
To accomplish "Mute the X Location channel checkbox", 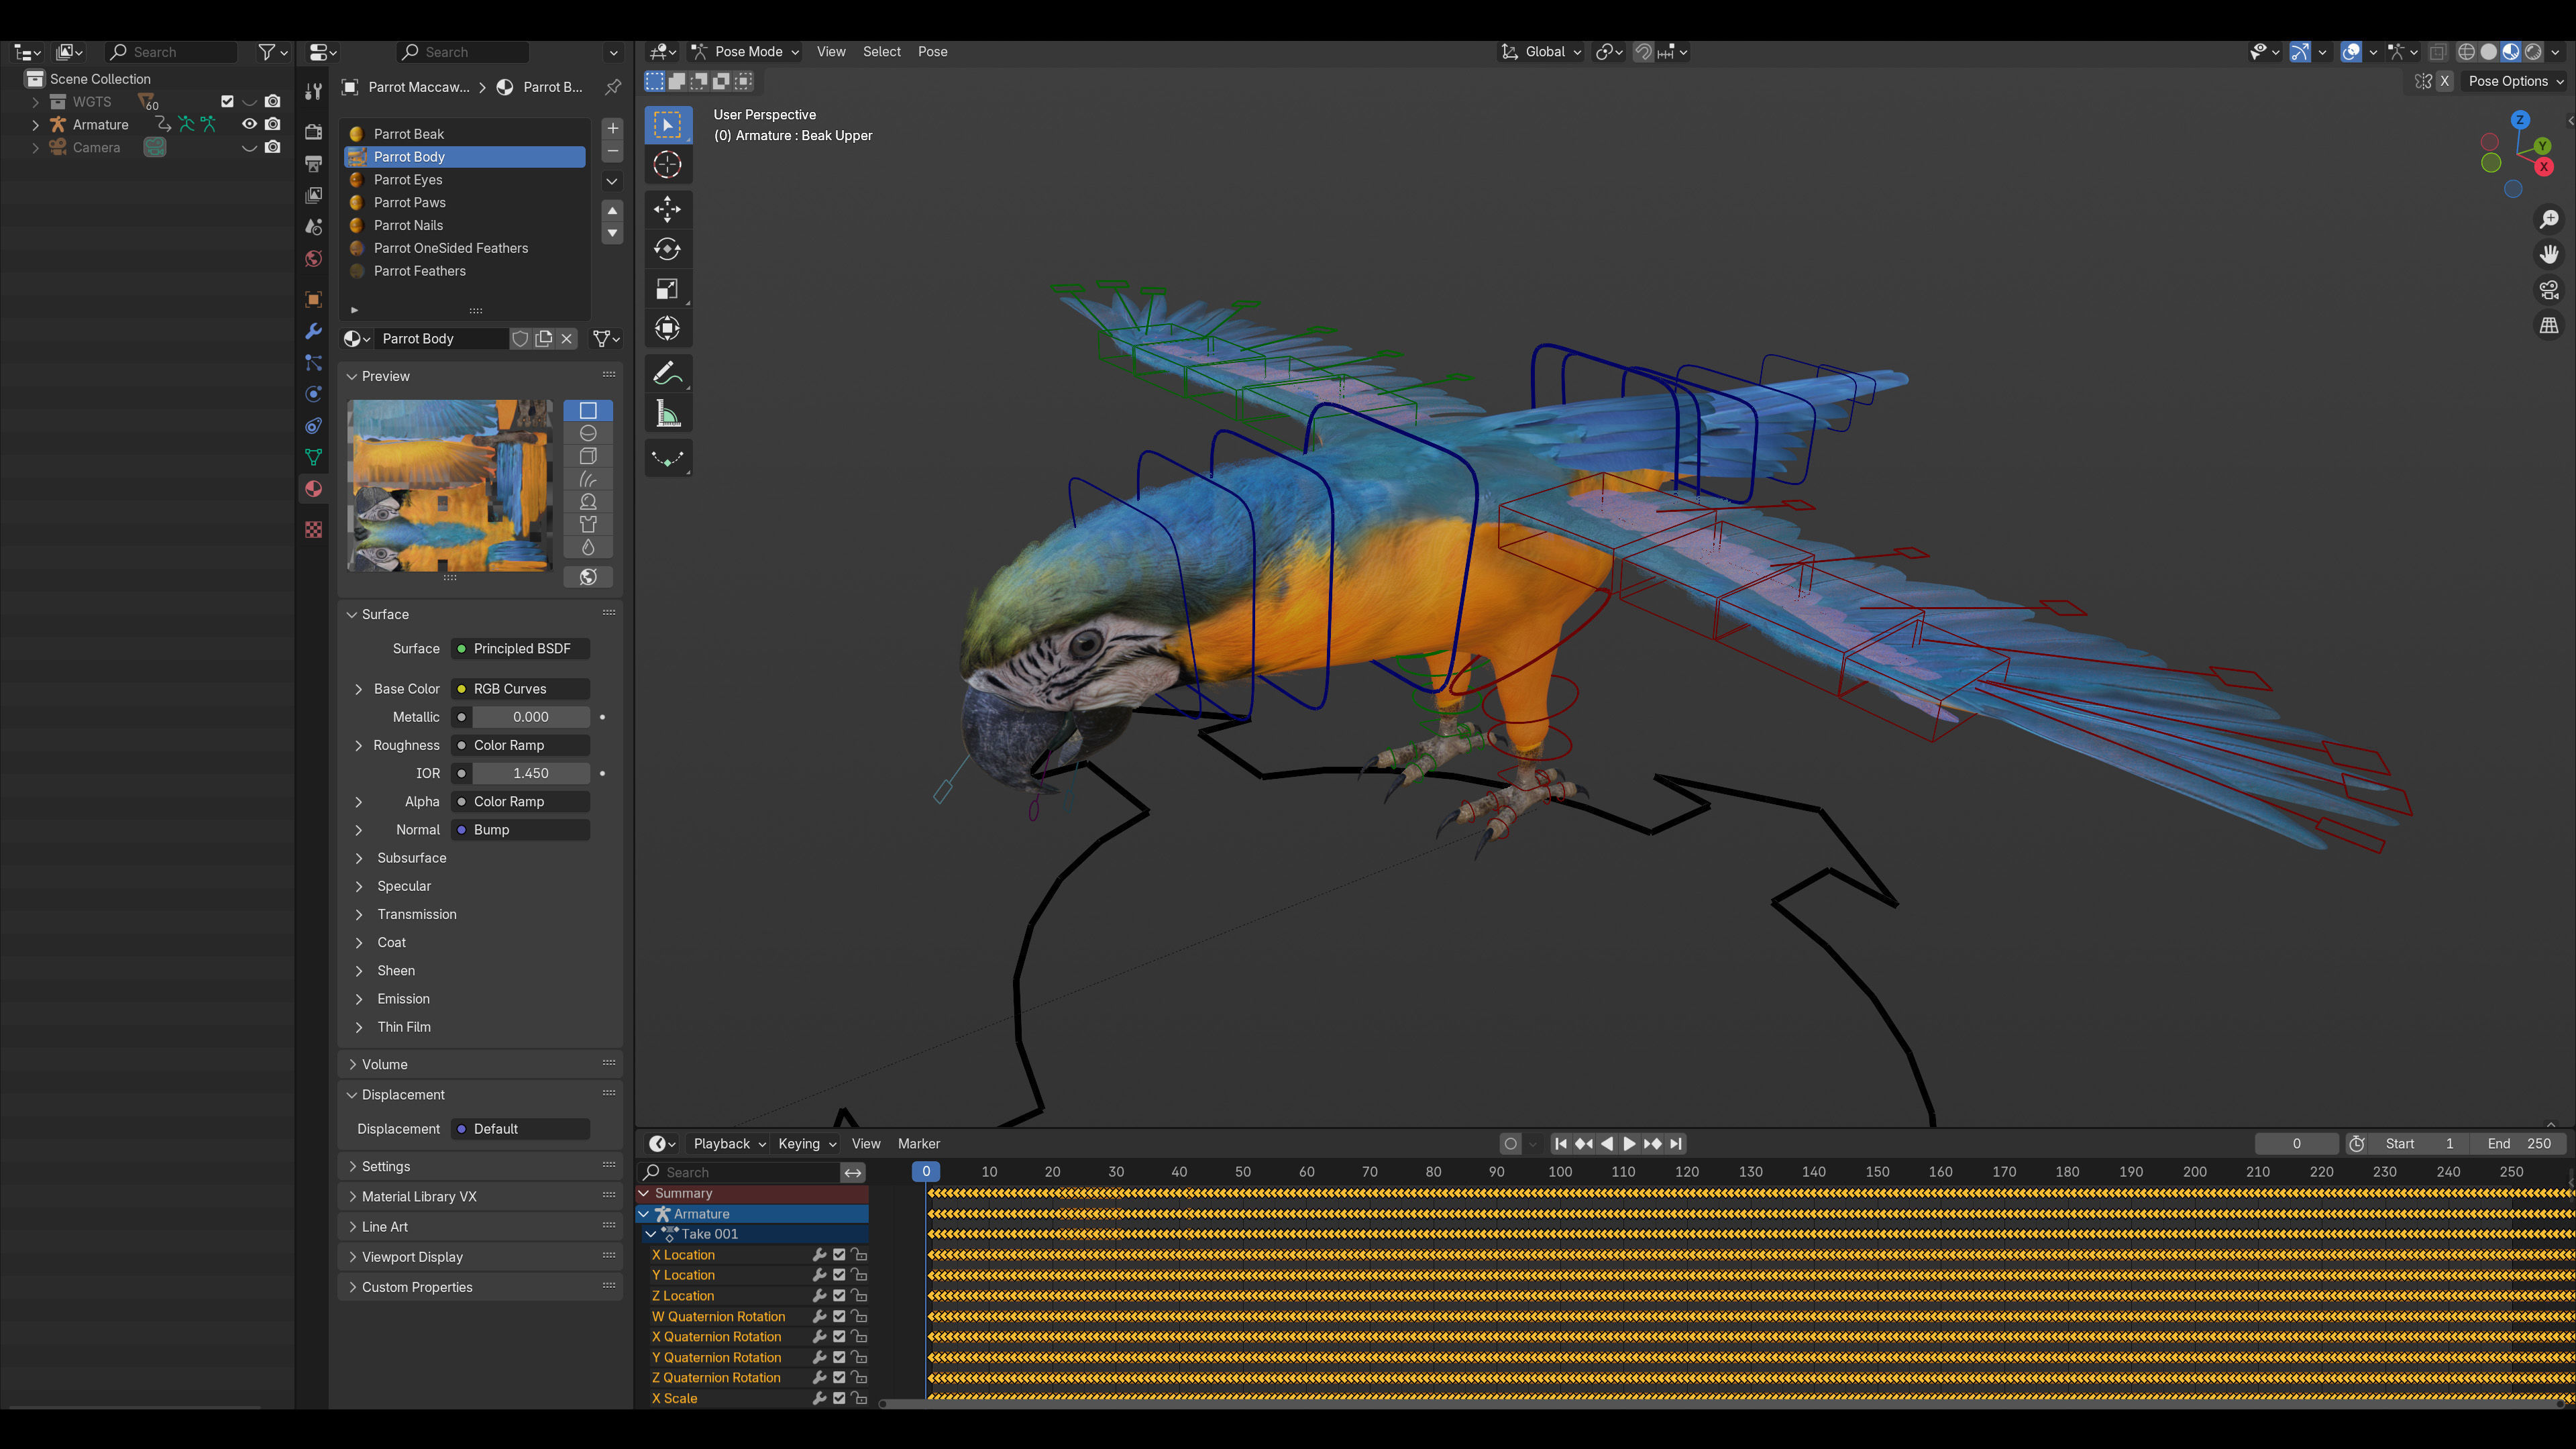I will [x=839, y=1255].
